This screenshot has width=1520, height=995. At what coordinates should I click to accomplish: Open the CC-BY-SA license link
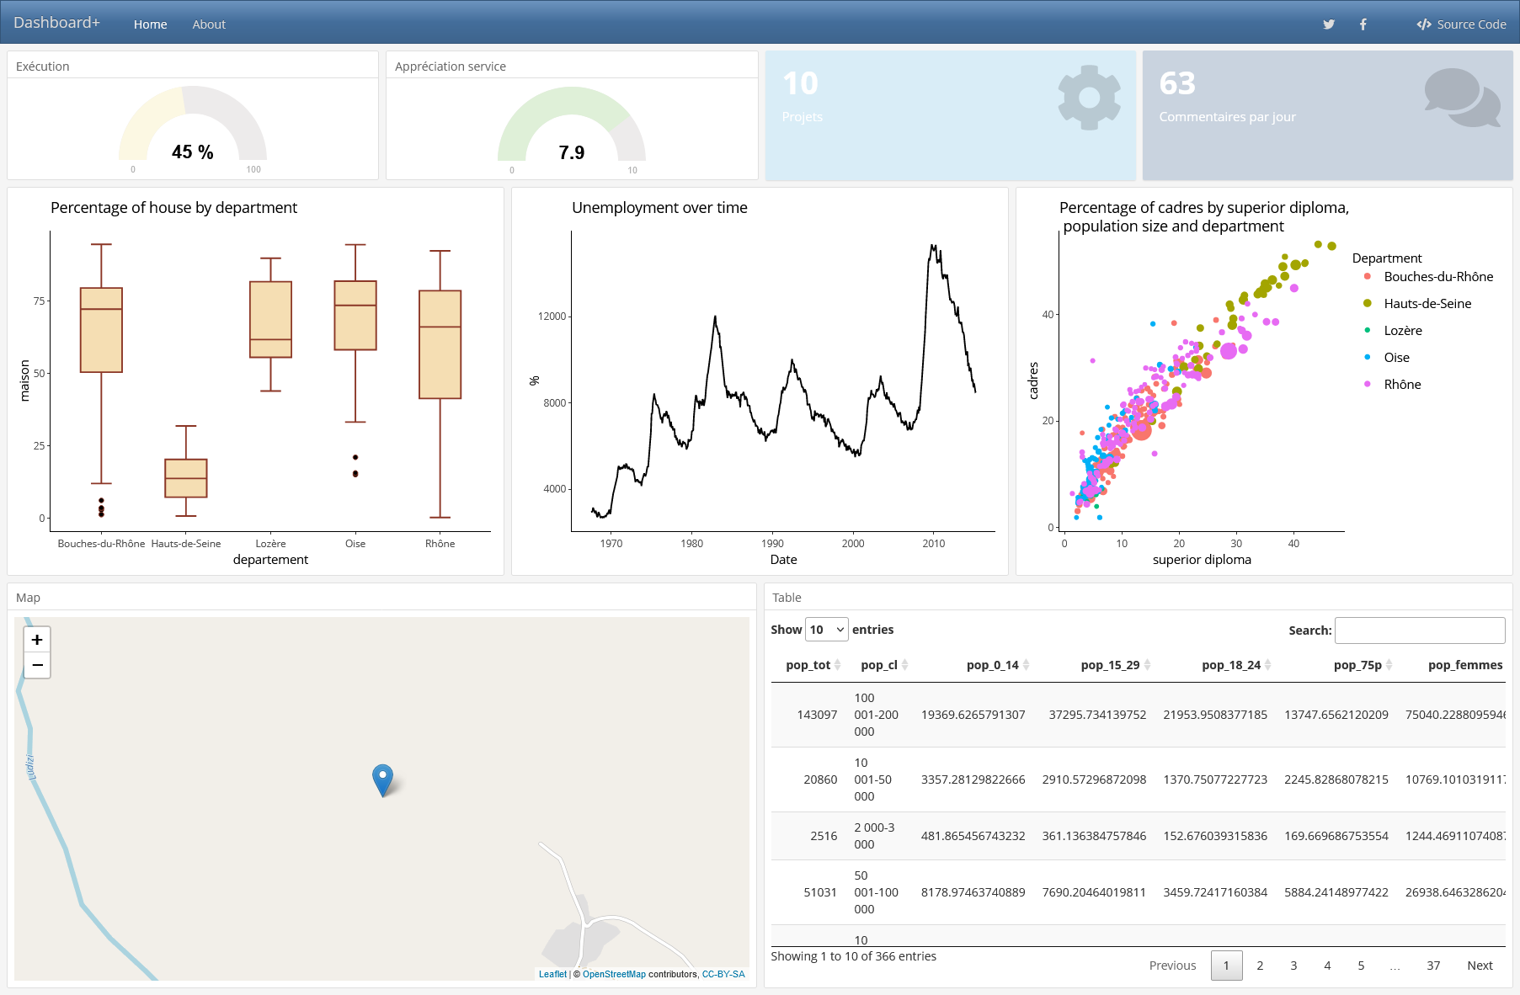[x=723, y=974]
